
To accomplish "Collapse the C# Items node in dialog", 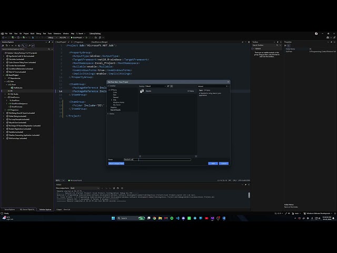I will pyautogui.click(x=110, y=90).
